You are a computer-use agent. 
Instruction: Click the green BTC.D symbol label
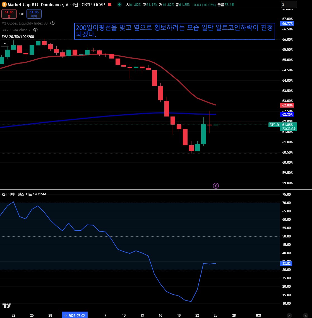[274, 125]
